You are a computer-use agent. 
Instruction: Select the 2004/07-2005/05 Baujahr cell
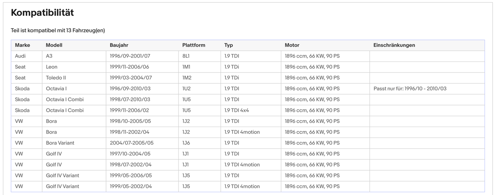pos(131,143)
